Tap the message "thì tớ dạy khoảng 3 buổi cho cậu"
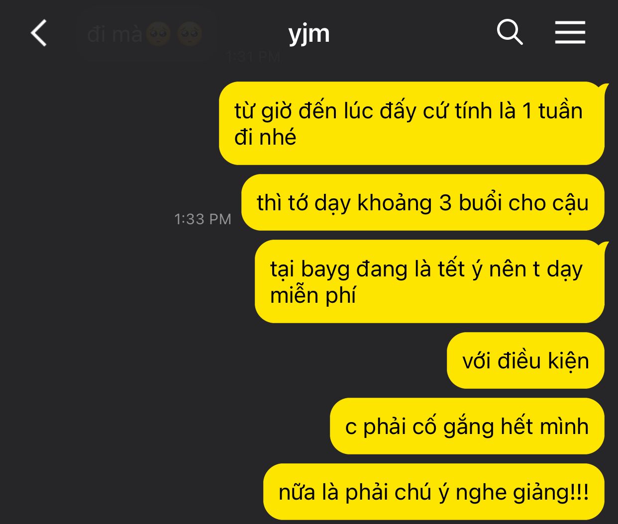This screenshot has height=524, width=618. click(x=423, y=202)
